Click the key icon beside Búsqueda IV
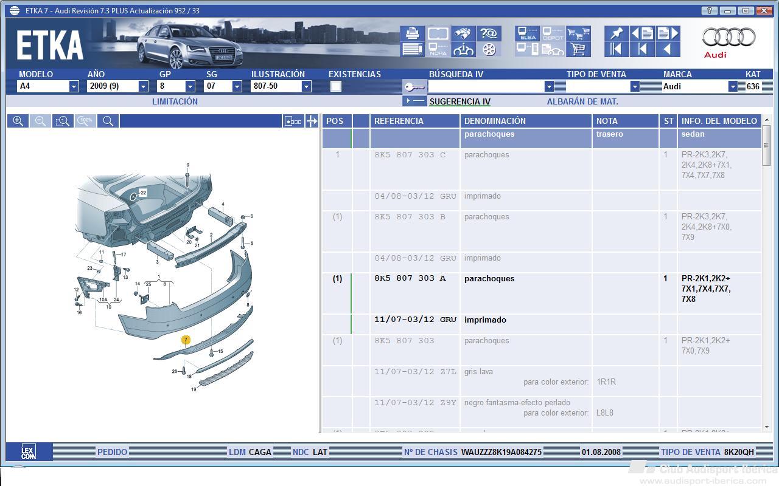This screenshot has height=486, width=779. pyautogui.click(x=414, y=87)
